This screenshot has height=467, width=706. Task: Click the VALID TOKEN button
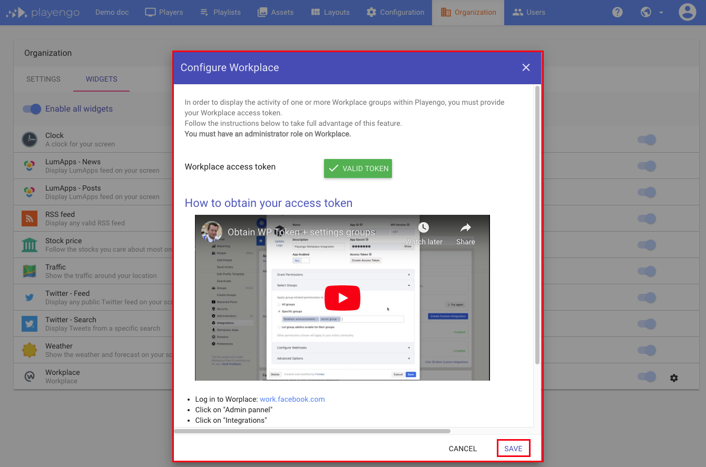click(x=358, y=168)
